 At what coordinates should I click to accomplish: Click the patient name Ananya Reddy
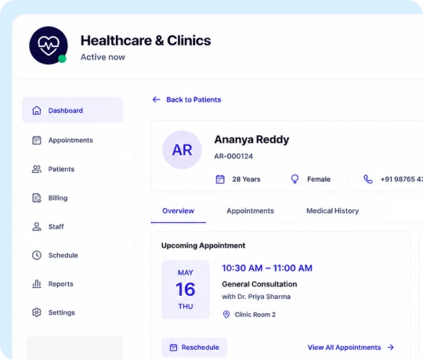[x=251, y=139]
